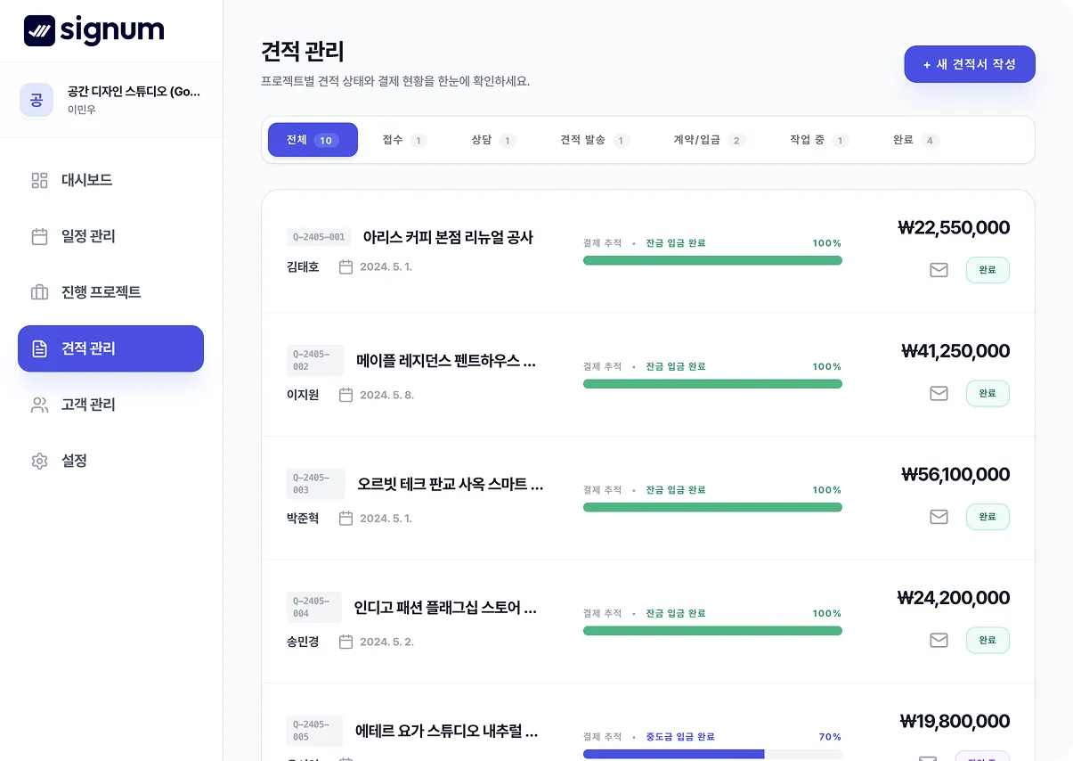Switch to 작업 중 tab
1073x761 pixels.
point(818,140)
